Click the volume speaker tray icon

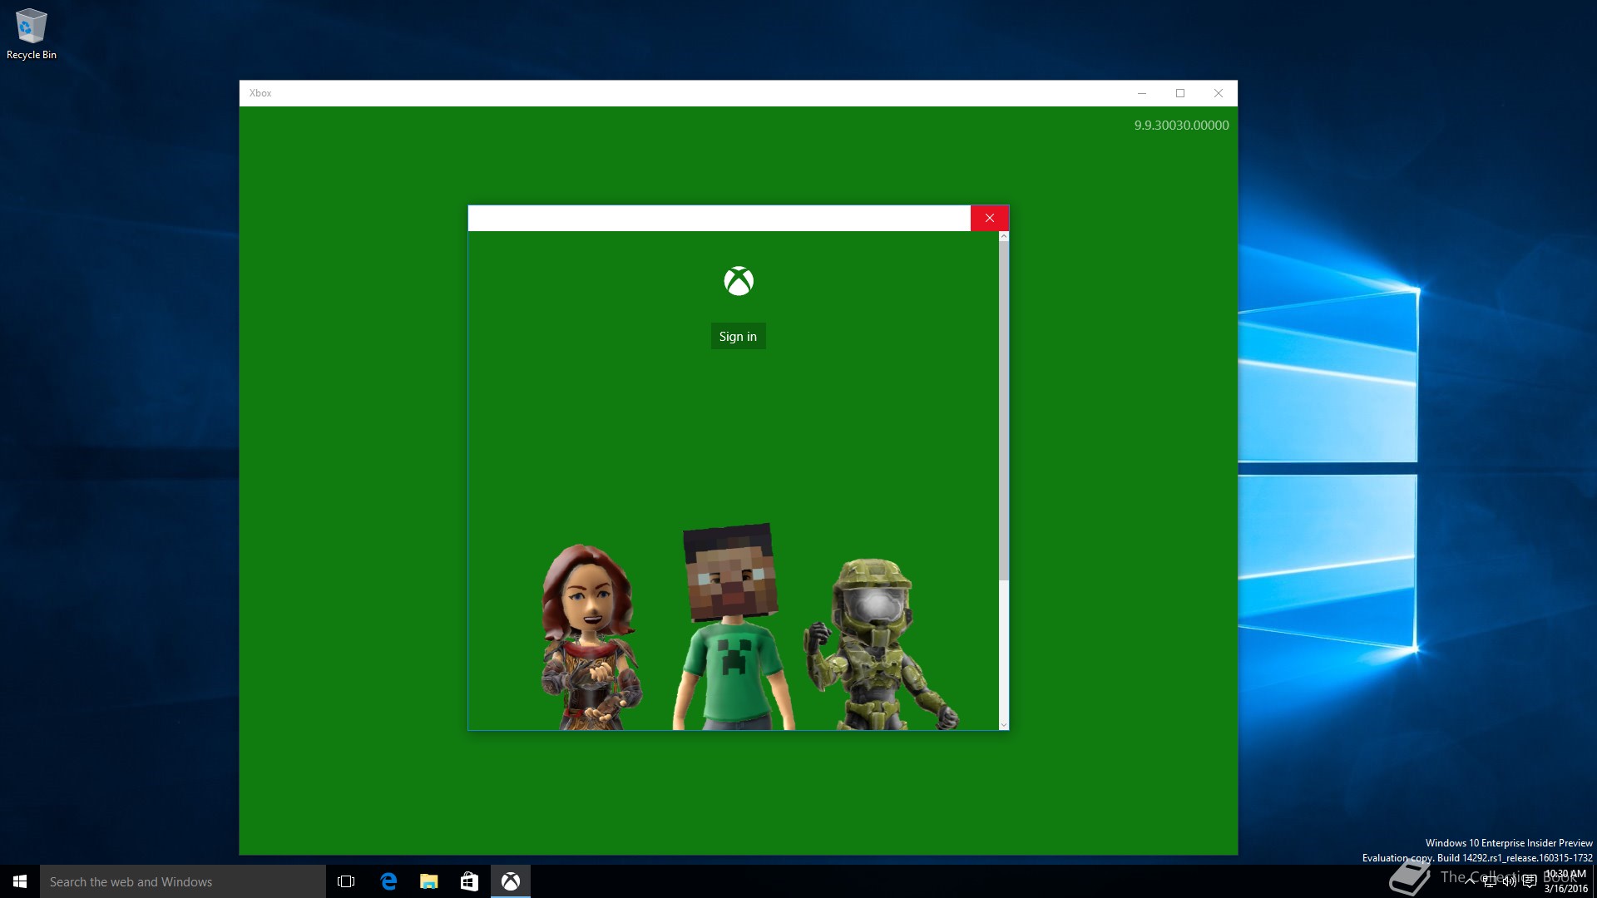1509,881
